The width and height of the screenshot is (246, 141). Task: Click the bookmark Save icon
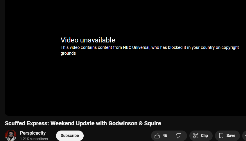point(221,136)
